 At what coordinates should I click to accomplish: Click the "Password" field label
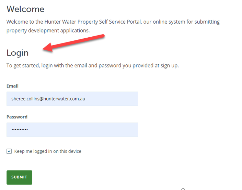tap(17, 117)
